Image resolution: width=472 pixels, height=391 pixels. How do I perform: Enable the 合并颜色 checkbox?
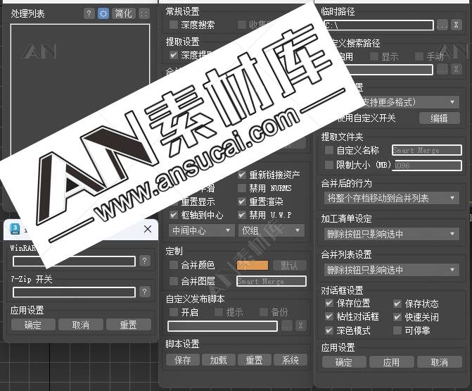pos(173,265)
